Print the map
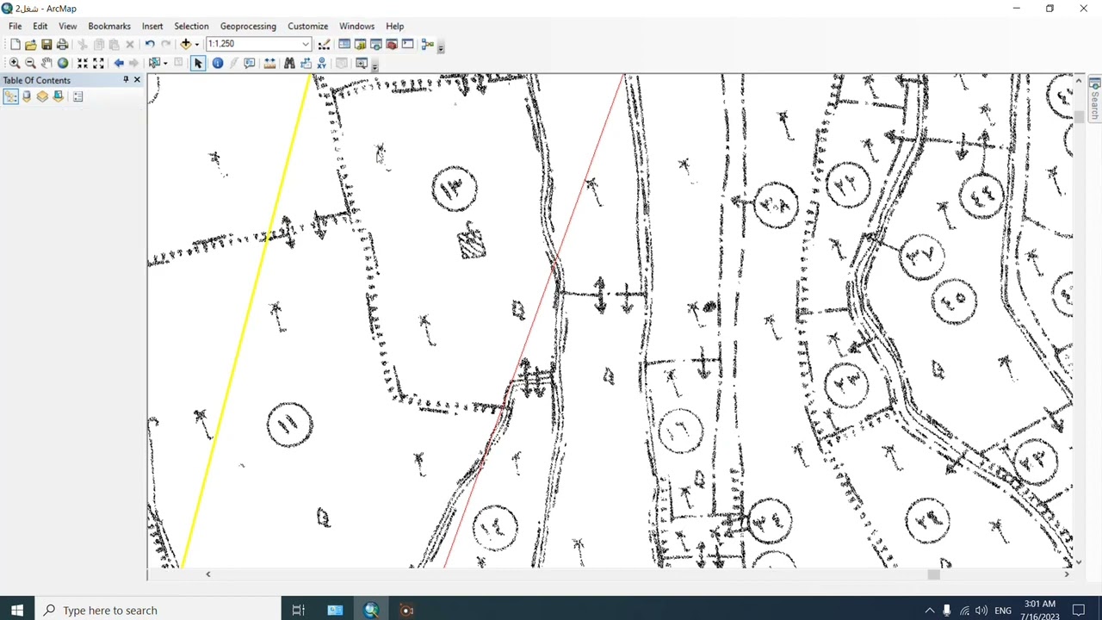Screen dimensions: 1102x620 point(62,44)
